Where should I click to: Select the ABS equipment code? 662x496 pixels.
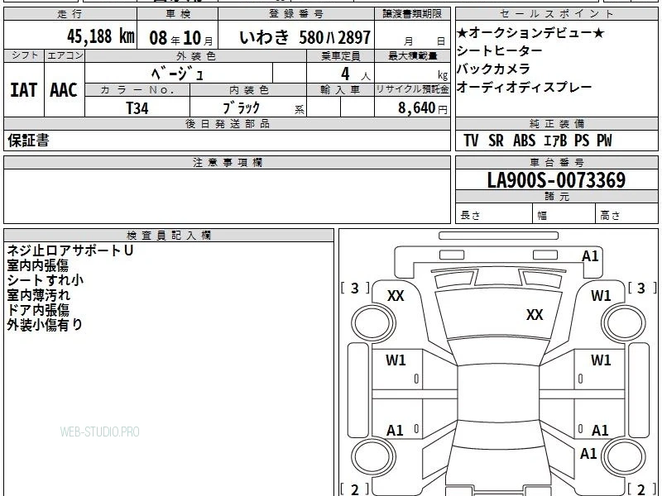(524, 141)
